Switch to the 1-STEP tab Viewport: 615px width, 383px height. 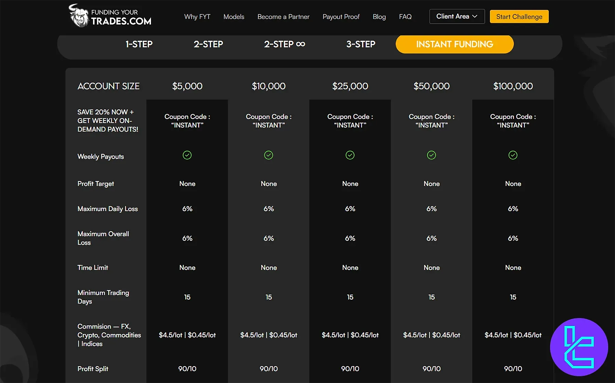coord(139,44)
